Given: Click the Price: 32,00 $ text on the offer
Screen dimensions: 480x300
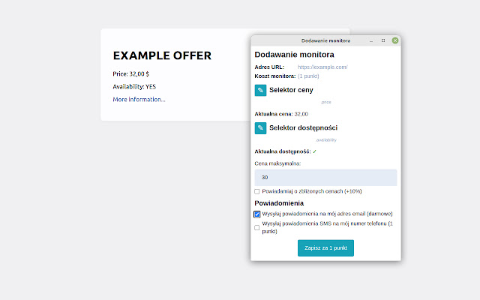Looking at the screenshot, I should tap(130, 73).
